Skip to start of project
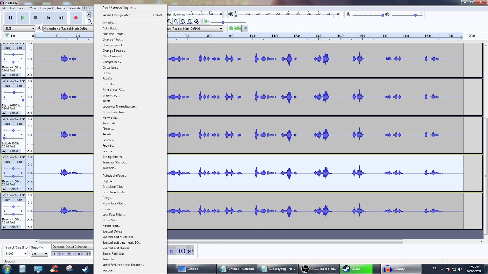Image resolution: width=488 pixels, height=274 pixels. (48, 18)
